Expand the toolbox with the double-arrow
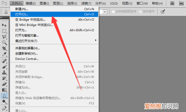 [x=1, y=18]
